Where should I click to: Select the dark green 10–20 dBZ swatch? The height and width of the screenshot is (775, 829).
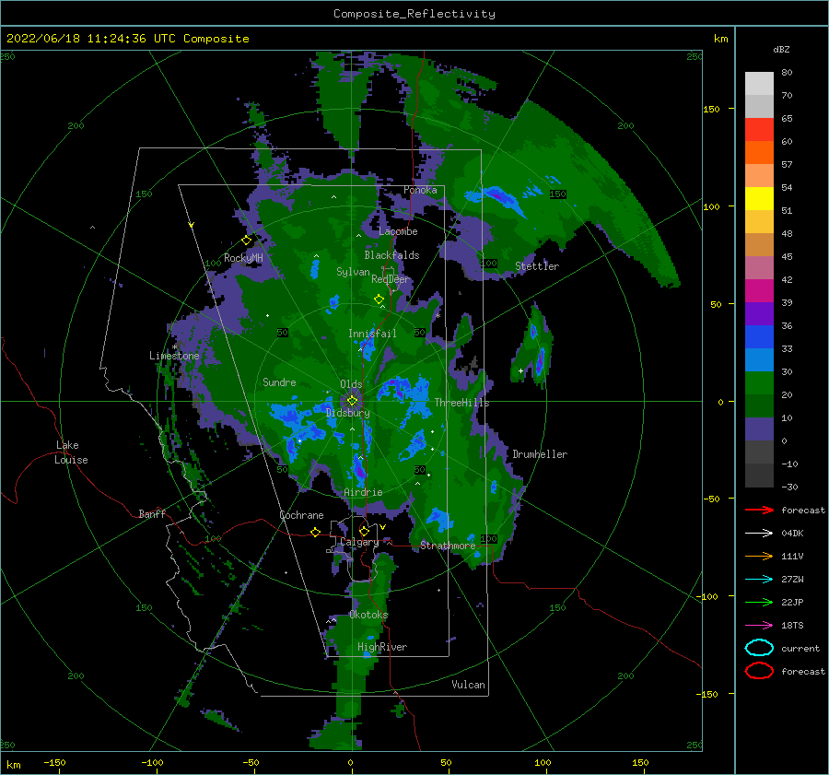(759, 406)
